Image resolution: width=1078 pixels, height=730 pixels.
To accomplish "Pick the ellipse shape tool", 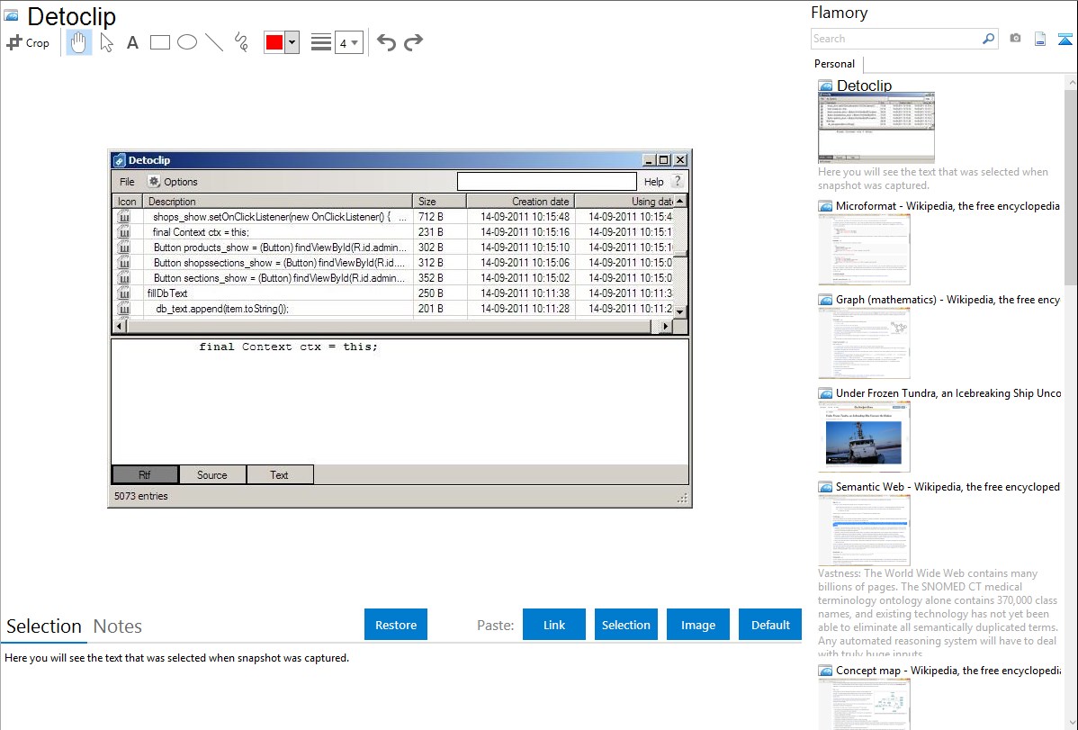I will coord(187,42).
